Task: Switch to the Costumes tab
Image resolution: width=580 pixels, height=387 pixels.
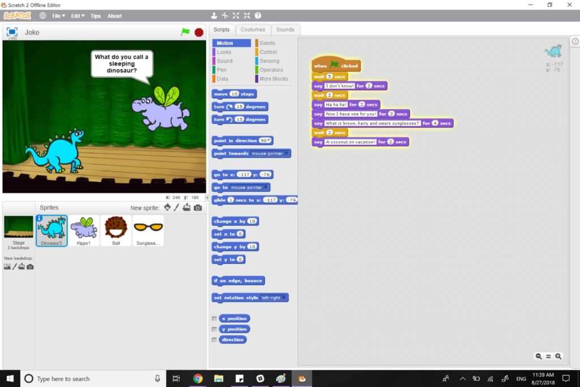Action: 253,29
